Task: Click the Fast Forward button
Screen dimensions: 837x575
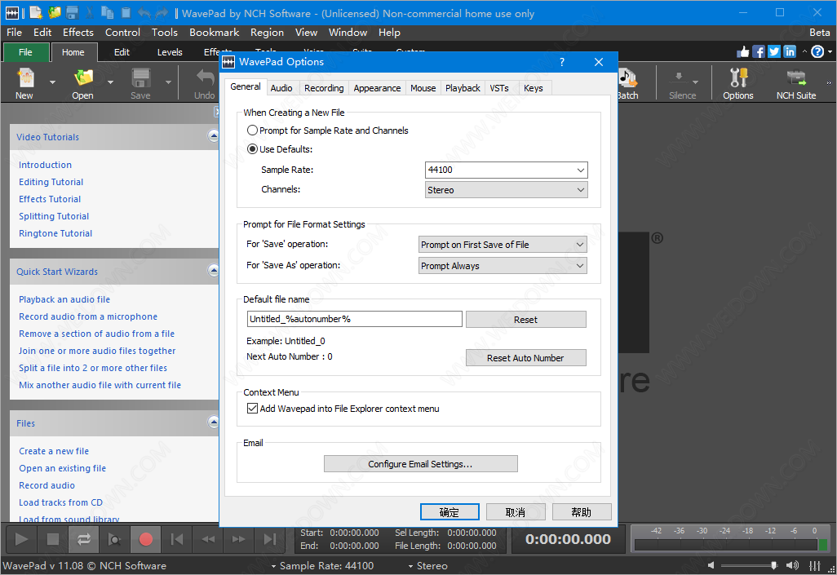Action: pos(239,539)
